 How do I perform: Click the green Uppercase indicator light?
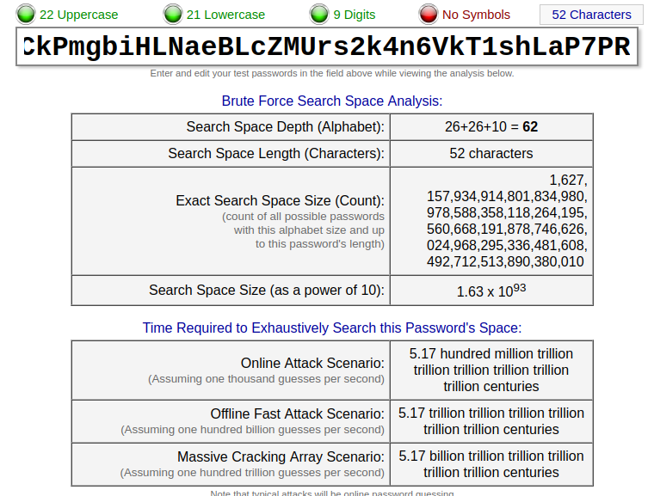click(26, 14)
